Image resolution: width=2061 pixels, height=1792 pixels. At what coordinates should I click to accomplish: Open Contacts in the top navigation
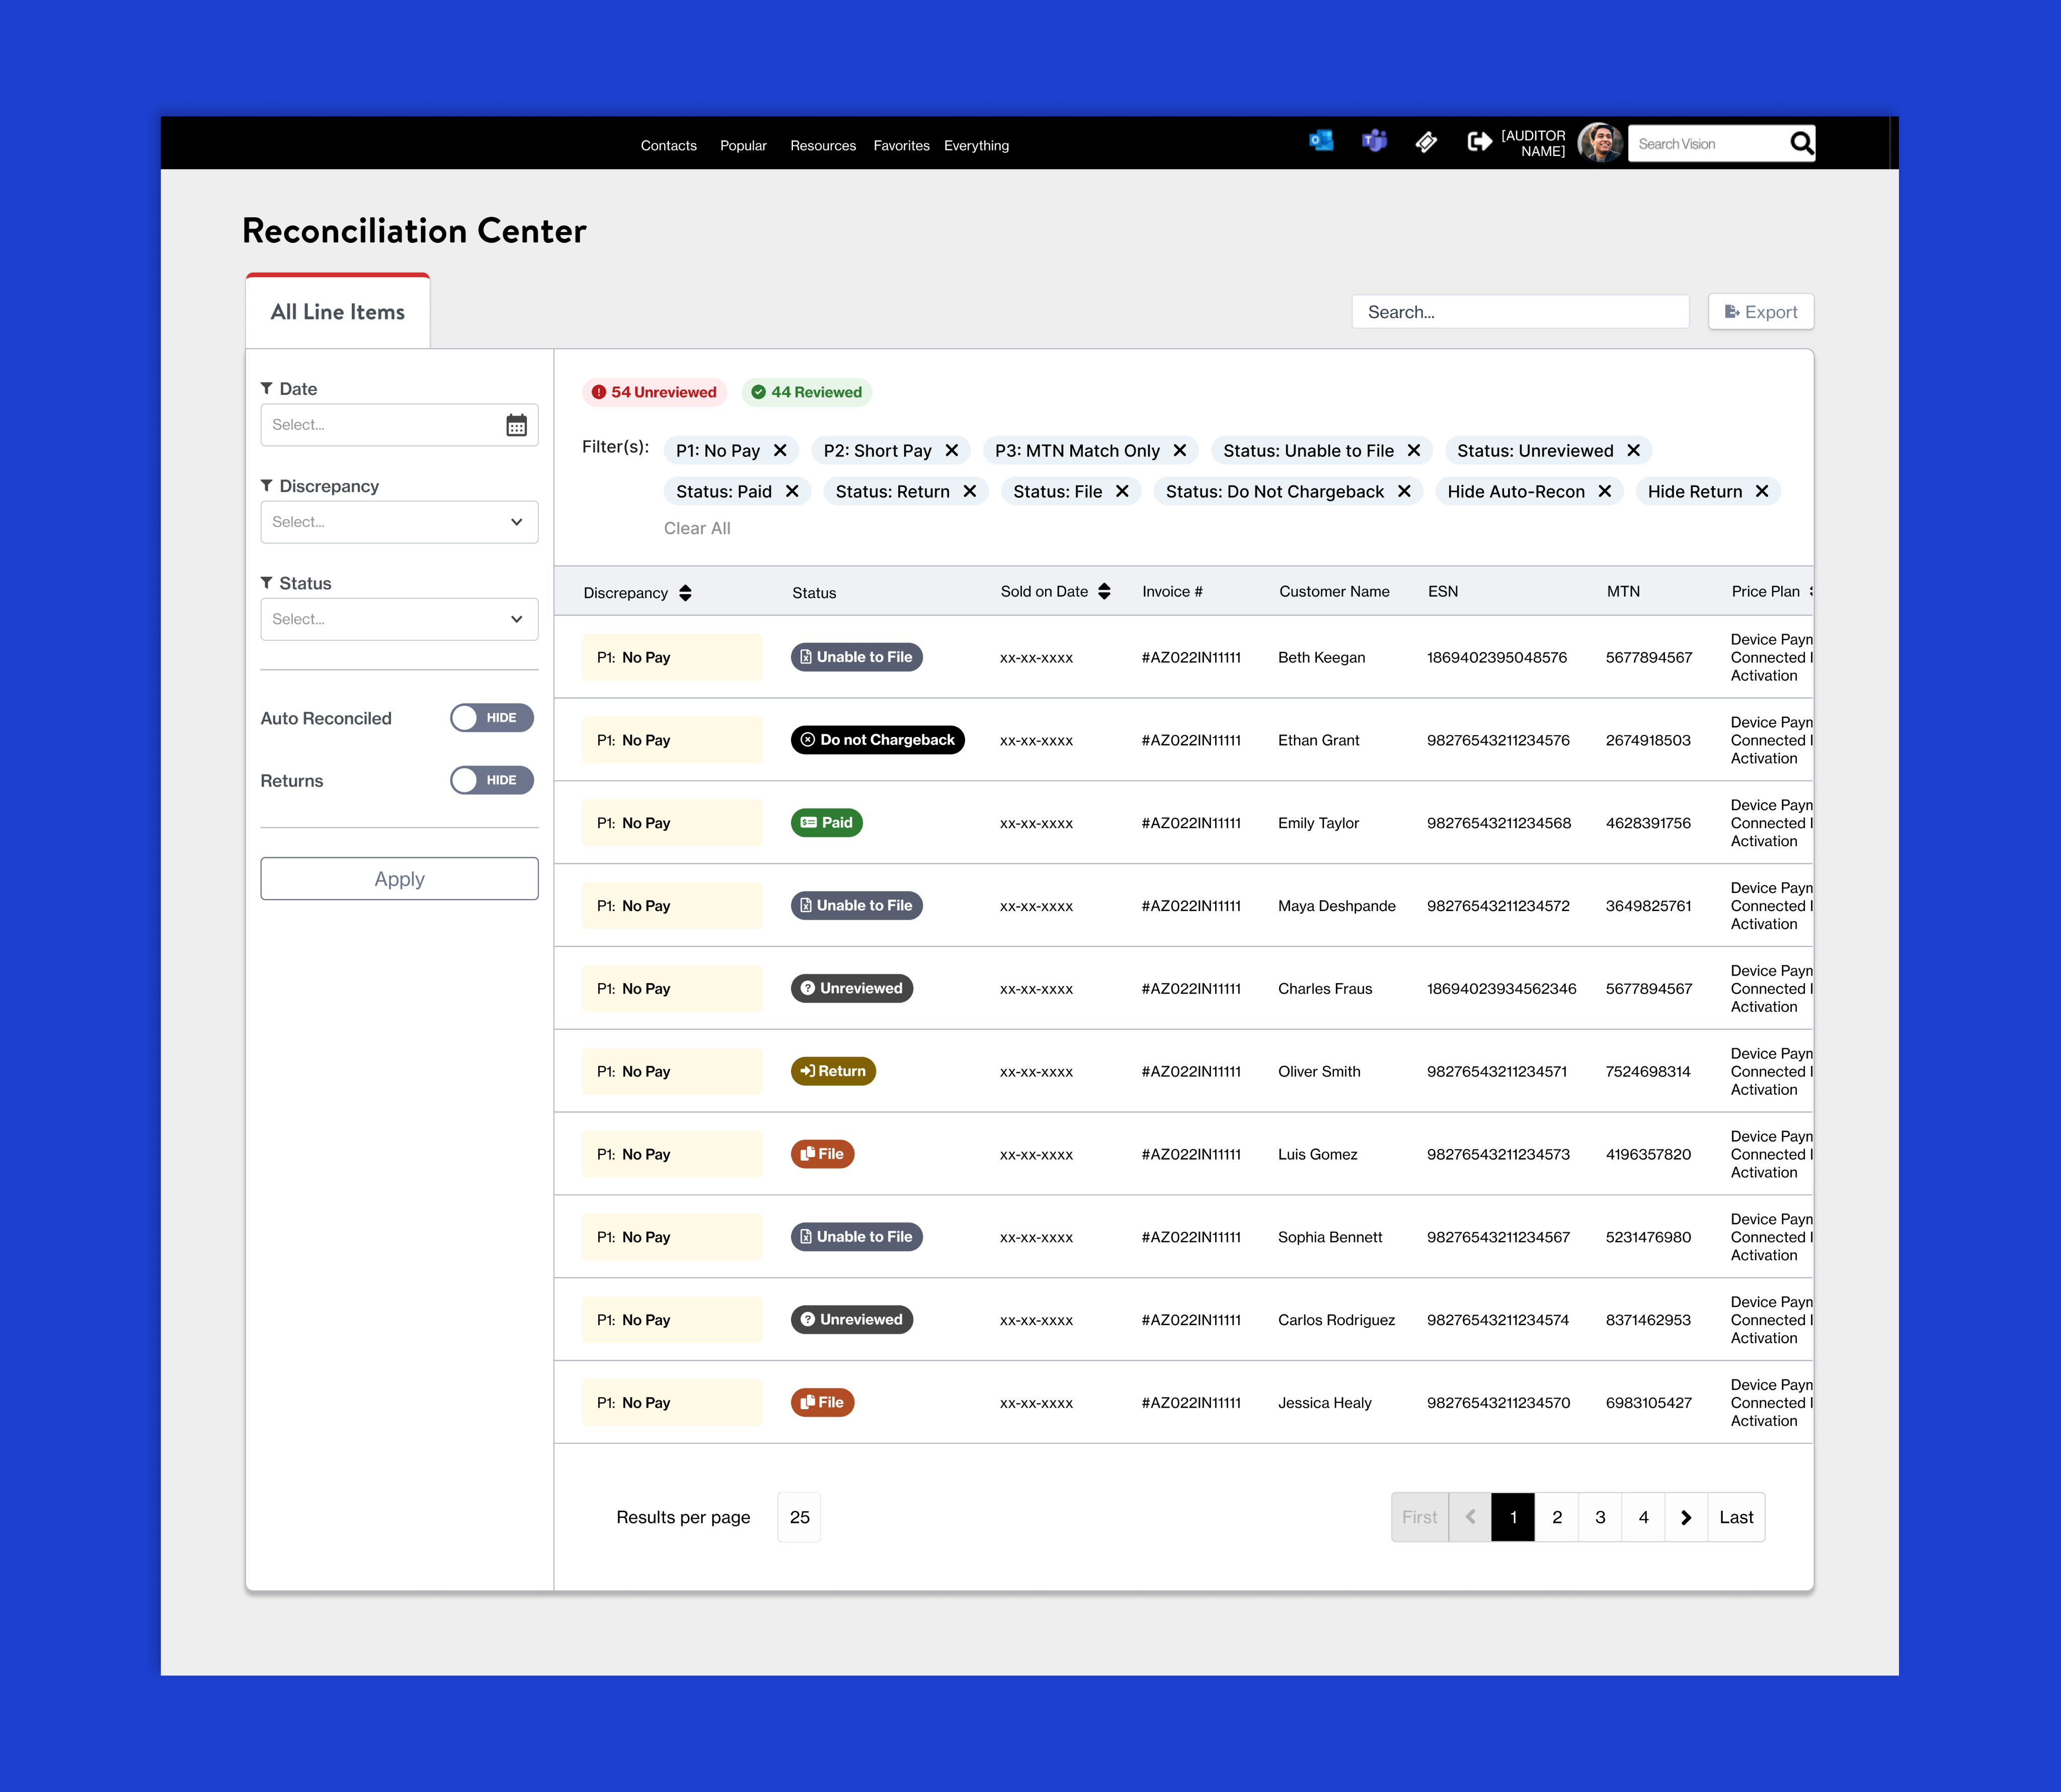point(668,146)
